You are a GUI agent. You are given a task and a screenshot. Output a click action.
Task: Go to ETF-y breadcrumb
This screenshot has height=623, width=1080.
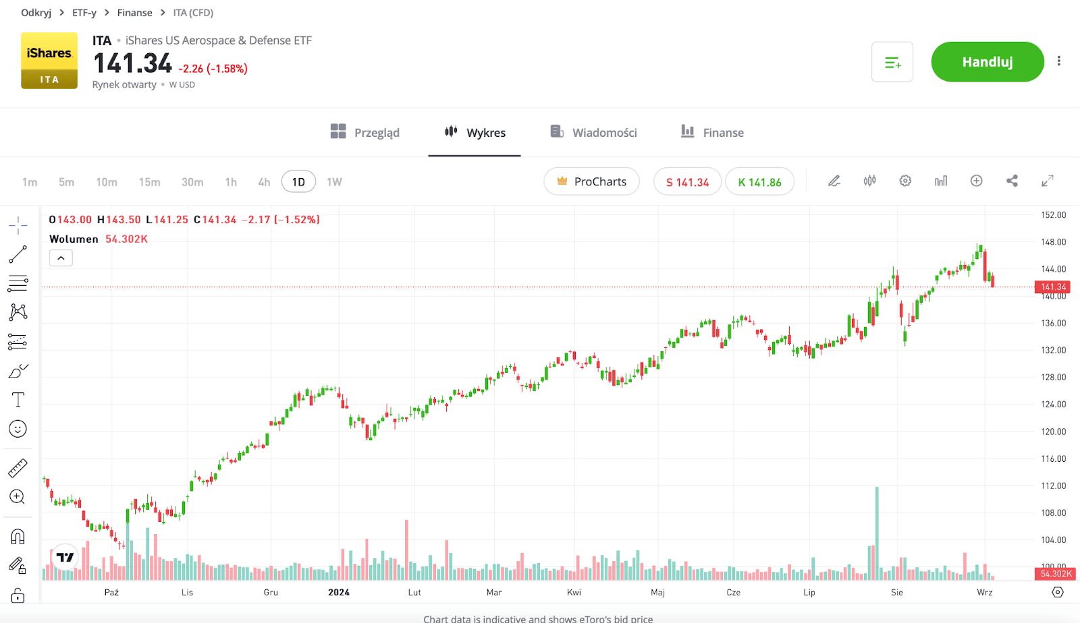pos(84,13)
